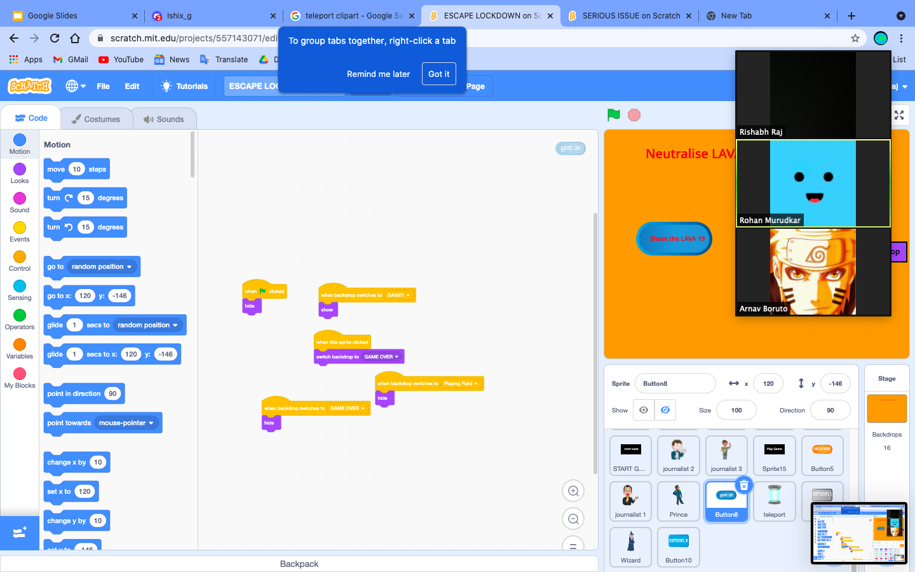Select the Prince sprite

click(679, 501)
